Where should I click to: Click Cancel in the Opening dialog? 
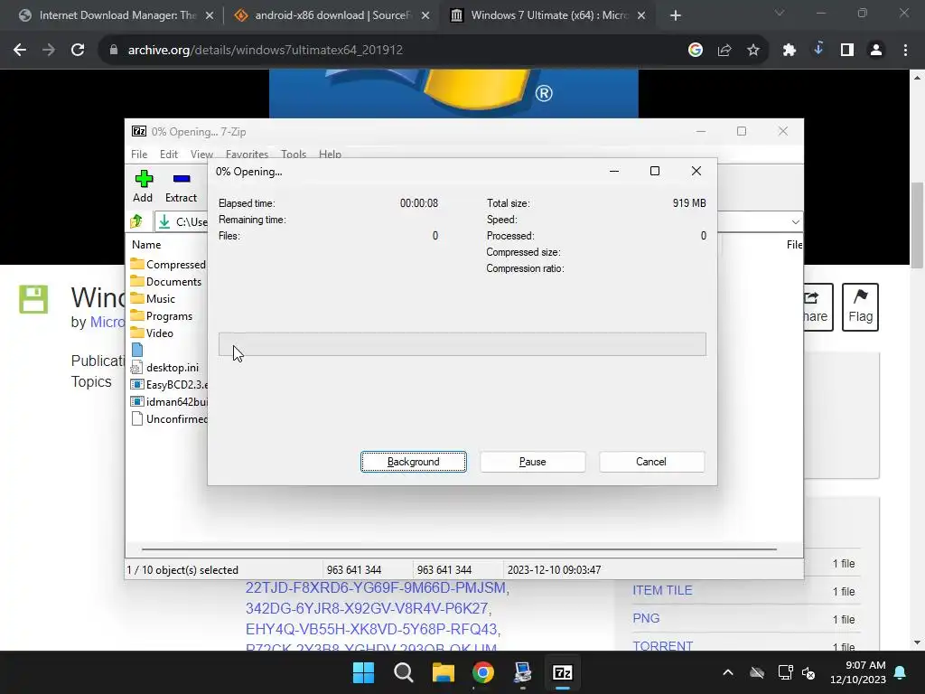[651, 462]
